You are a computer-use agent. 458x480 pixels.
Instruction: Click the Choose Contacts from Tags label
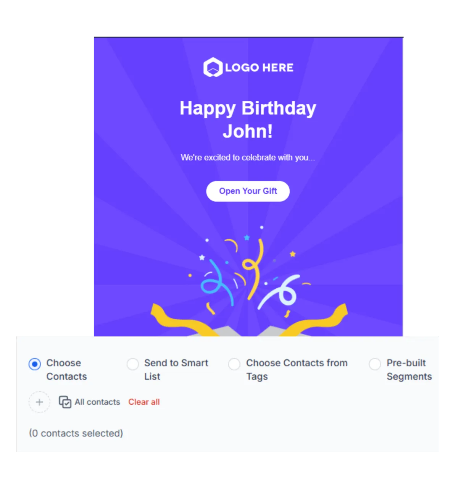[x=297, y=370]
